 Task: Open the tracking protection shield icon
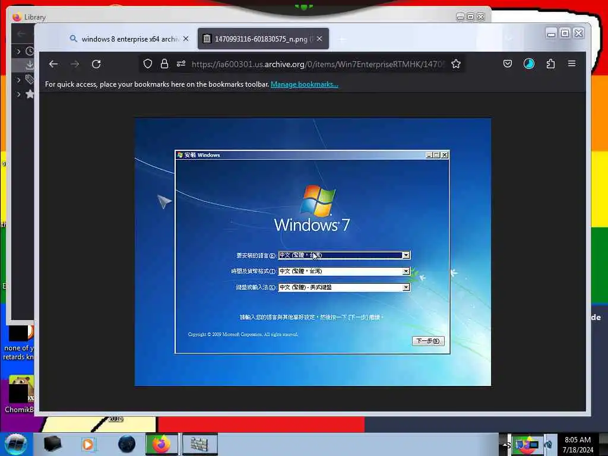click(148, 64)
